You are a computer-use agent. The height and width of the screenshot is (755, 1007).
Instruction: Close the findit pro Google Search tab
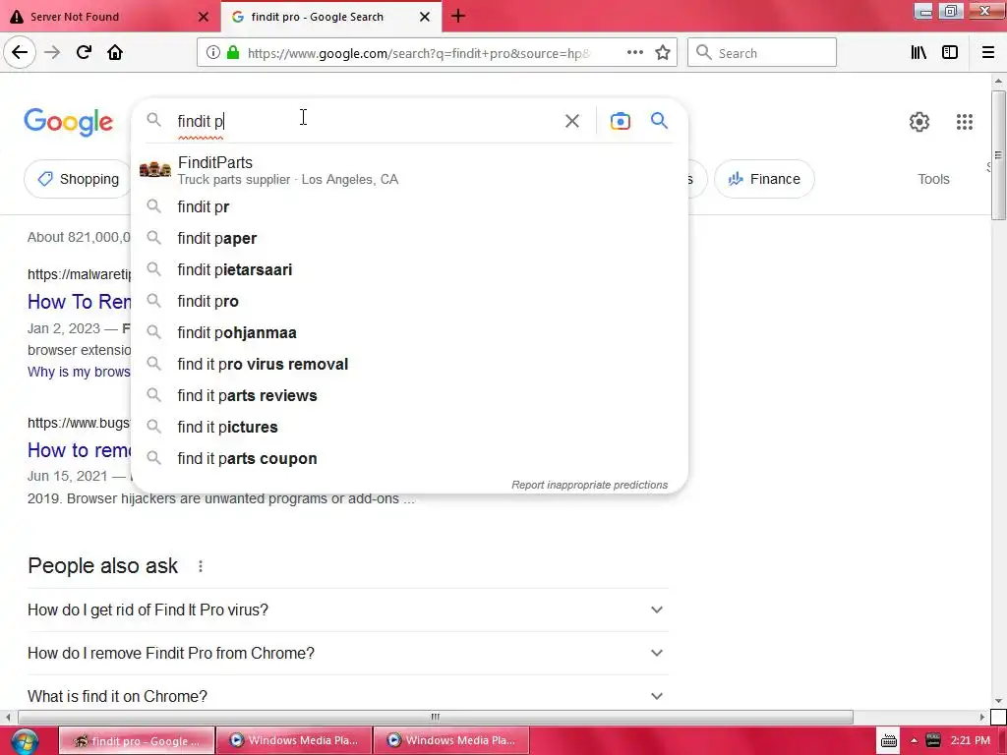425,17
